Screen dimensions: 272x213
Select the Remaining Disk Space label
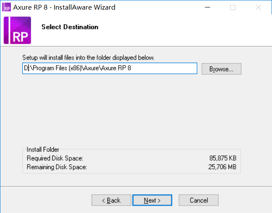click(57, 167)
